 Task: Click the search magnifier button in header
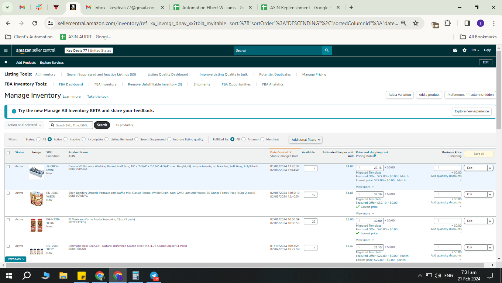(x=327, y=50)
